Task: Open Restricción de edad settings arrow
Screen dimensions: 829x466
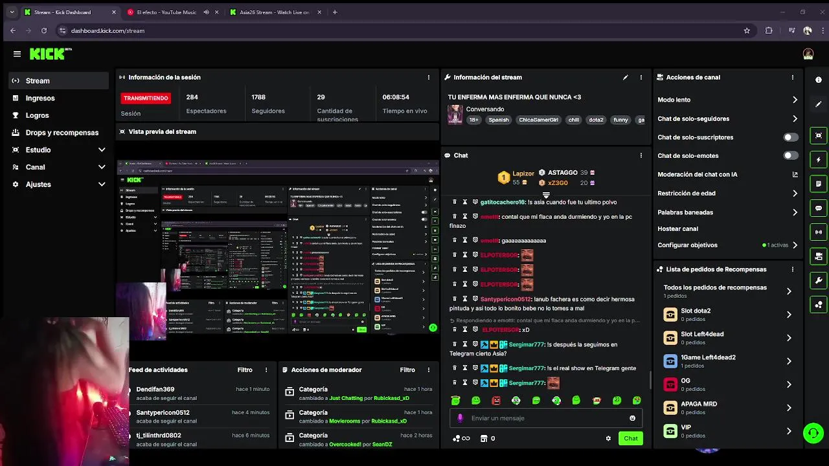Action: click(x=795, y=194)
